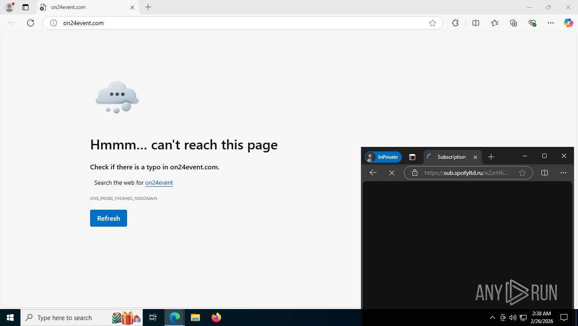Open new tab in InPrivate window
Image resolution: width=578 pixels, height=326 pixels.
491,157
